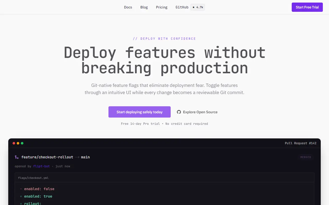Click the feature/checkout-rollout branch name
This screenshot has width=329, height=205.
tap(47, 157)
